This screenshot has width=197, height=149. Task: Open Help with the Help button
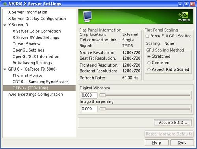click(156, 143)
